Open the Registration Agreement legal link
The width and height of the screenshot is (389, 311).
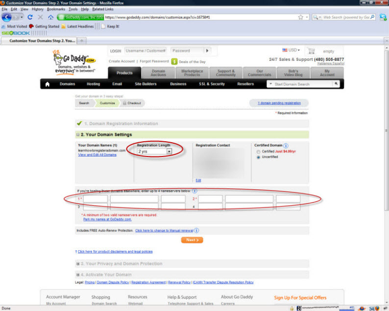click(x=148, y=283)
